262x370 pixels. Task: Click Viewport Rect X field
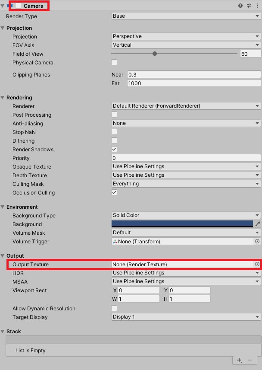pyautogui.click(x=139, y=290)
